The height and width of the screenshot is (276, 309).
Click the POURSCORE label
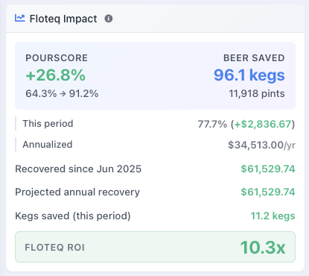(x=57, y=58)
